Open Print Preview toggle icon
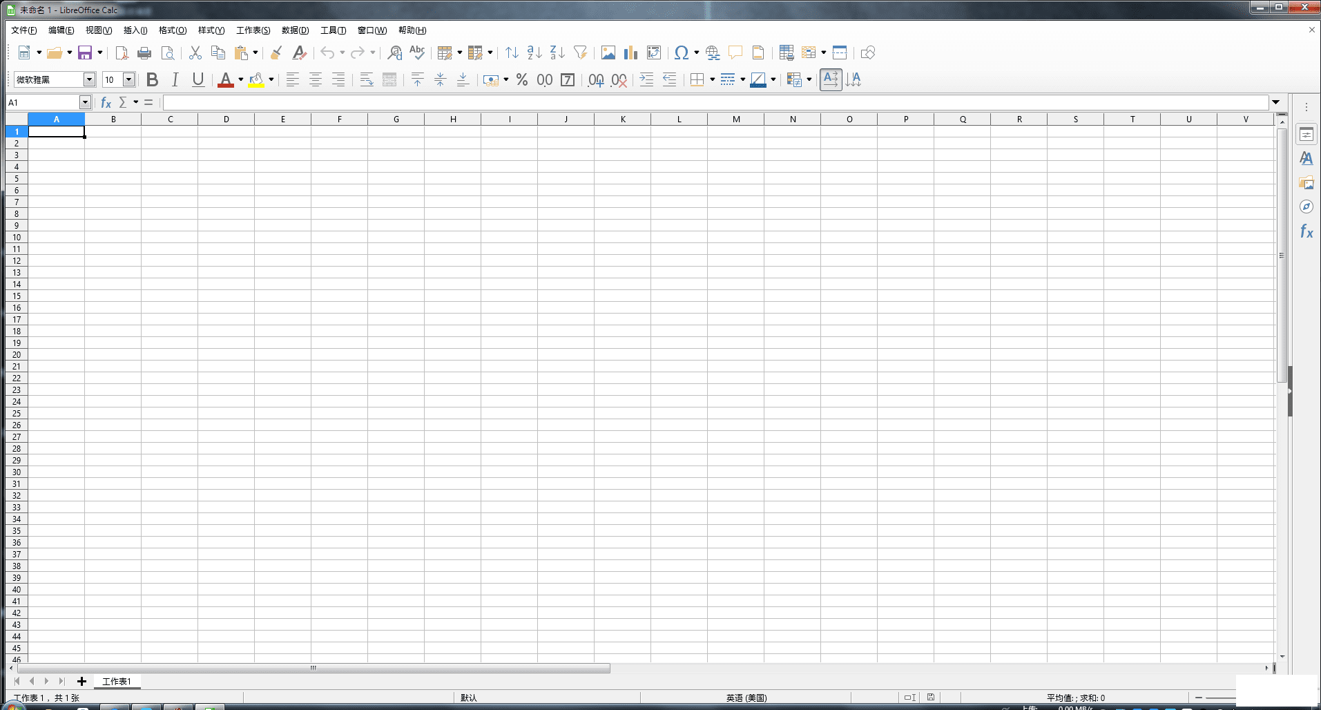Screen dimensions: 1321x710 [167, 52]
